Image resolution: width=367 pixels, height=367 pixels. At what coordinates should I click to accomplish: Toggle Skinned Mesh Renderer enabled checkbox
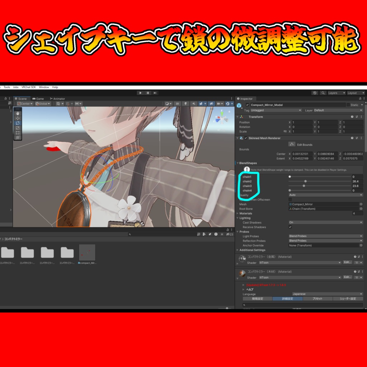(x=246, y=138)
